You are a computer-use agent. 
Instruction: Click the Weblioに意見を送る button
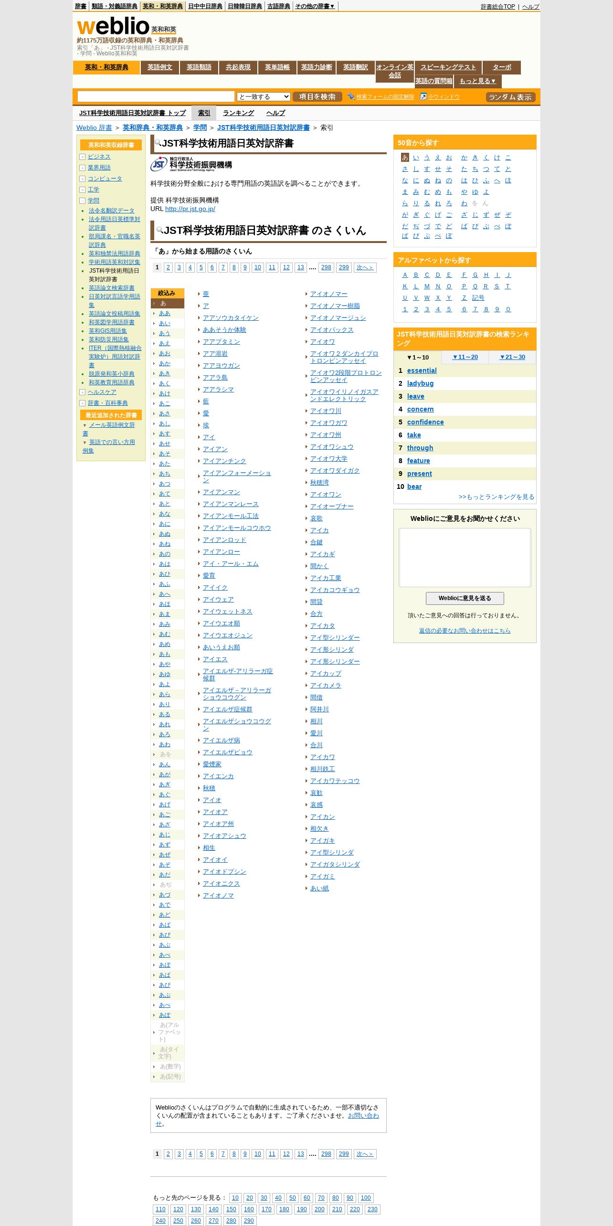(x=465, y=598)
